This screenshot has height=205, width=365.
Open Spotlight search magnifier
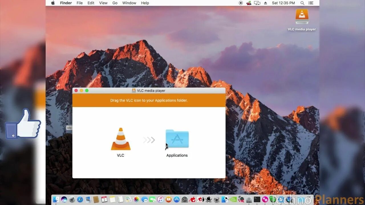coord(302,3)
